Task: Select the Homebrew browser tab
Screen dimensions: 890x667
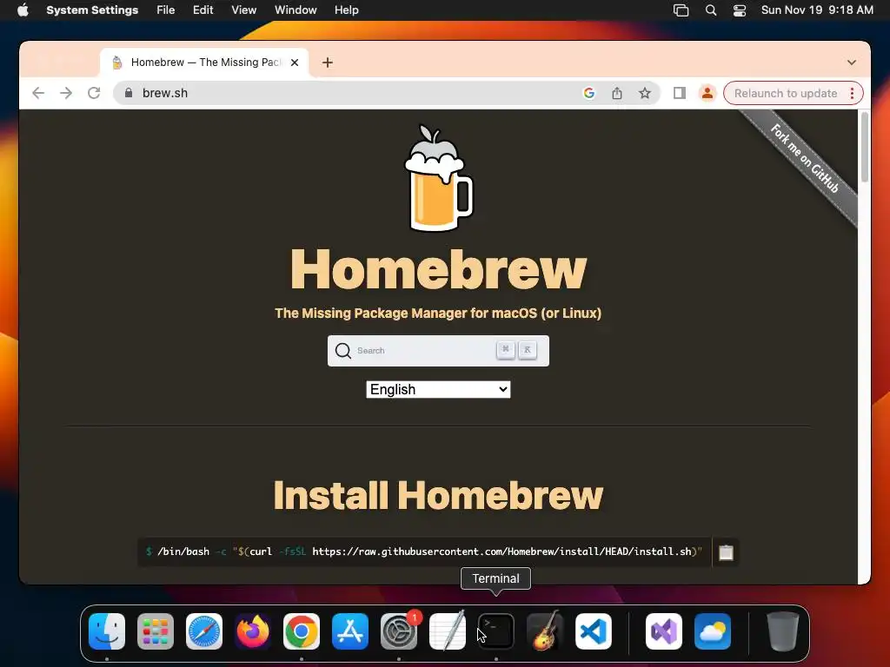Action: pos(204,63)
